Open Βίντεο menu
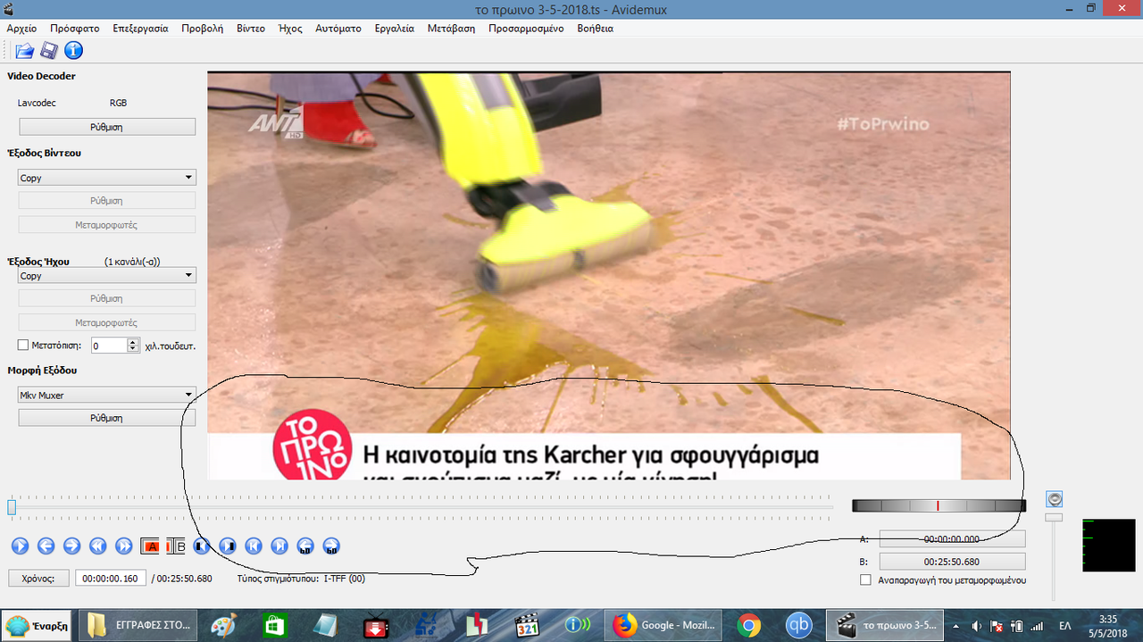 [x=251, y=29]
